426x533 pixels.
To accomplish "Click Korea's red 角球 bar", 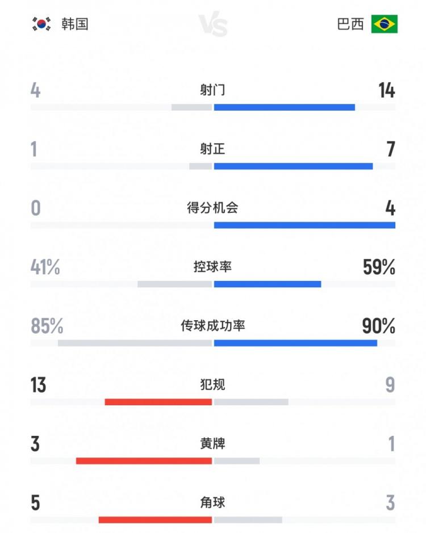I will click(x=155, y=520).
